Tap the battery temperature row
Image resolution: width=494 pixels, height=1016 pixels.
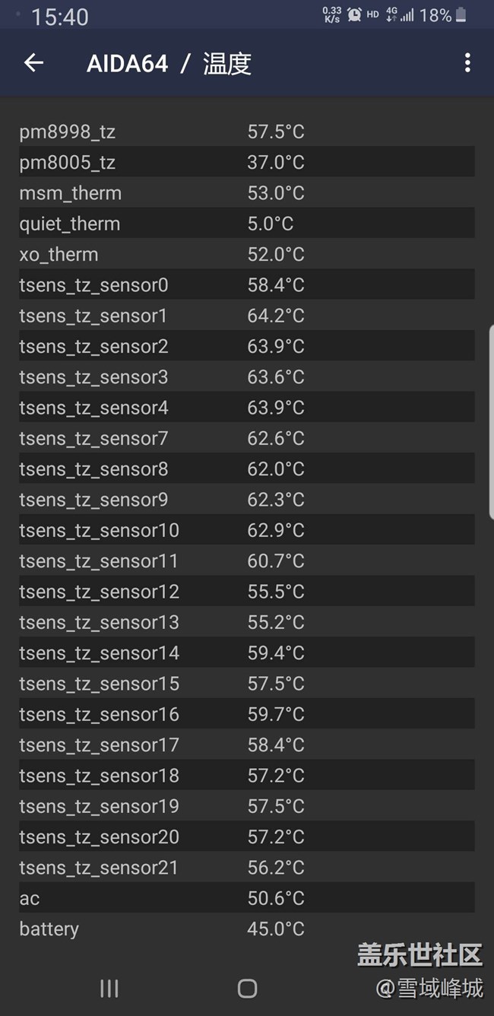pos(247,929)
